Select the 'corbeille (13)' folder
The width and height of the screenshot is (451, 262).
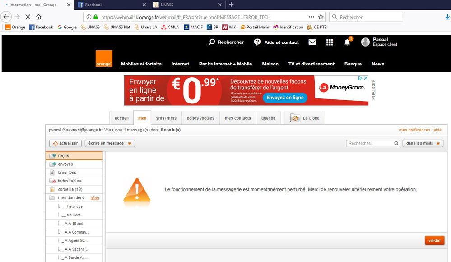point(70,189)
